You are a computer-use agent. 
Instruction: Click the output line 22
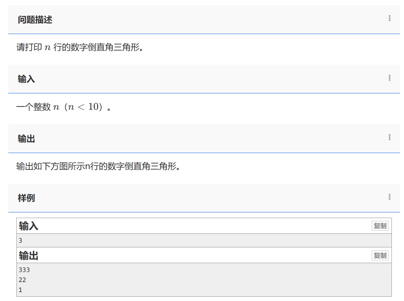click(22, 280)
